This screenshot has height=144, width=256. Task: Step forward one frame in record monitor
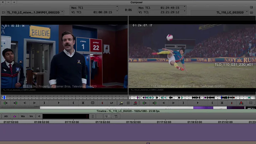pyautogui.click(x=173, y=103)
